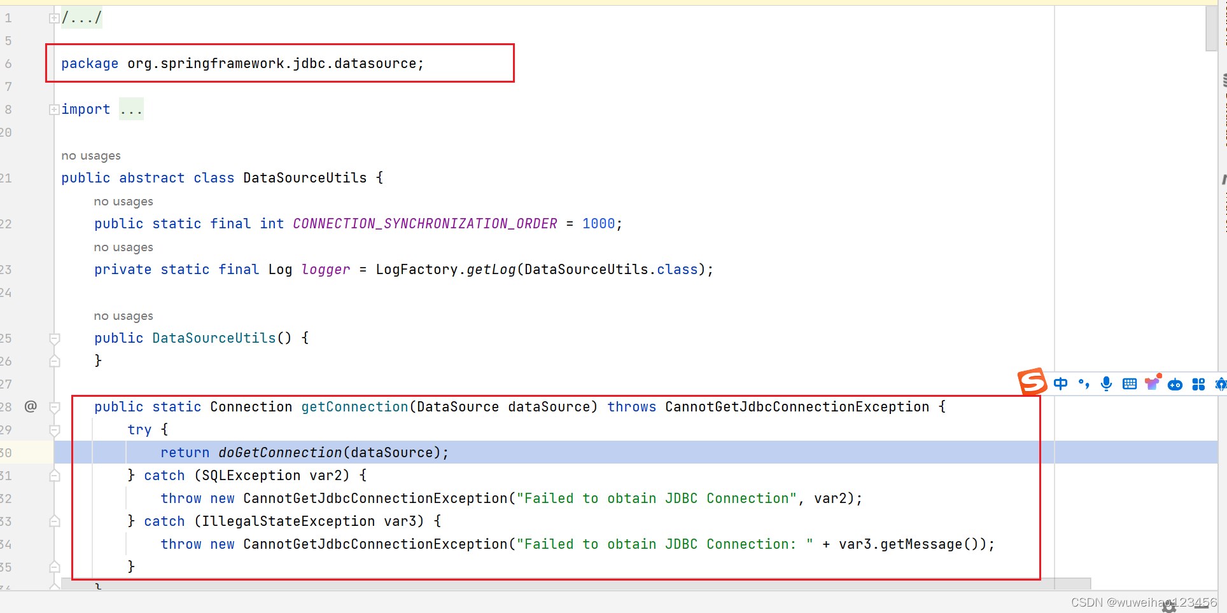Click the doGetConnection call on line 30

280,453
